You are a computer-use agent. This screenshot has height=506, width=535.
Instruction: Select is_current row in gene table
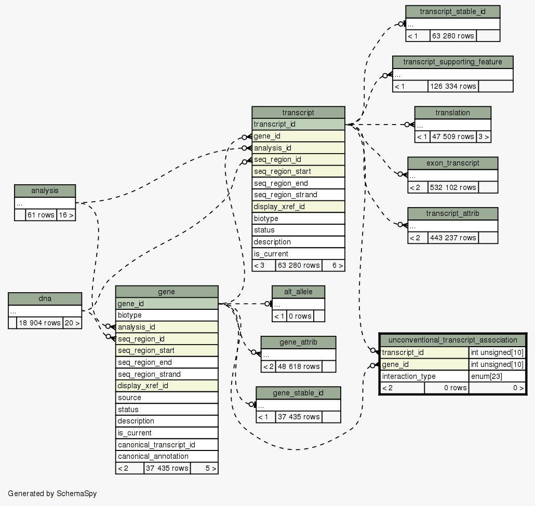click(167, 433)
